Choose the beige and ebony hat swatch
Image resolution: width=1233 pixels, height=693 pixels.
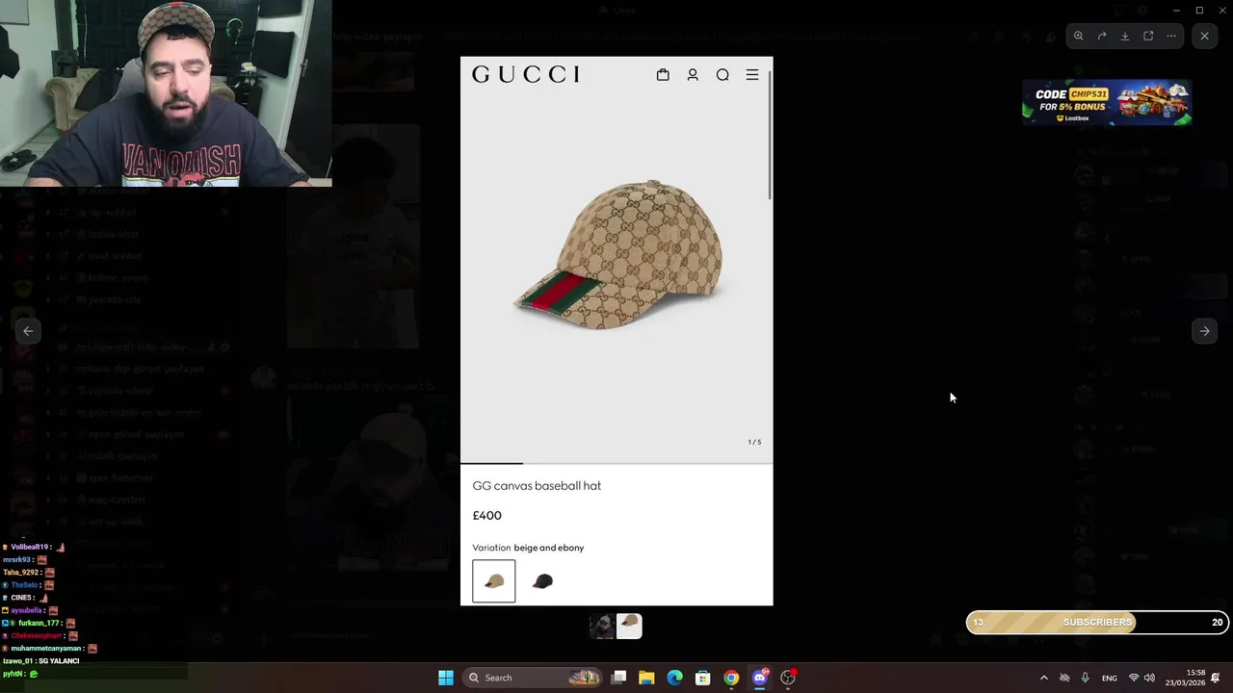494,580
